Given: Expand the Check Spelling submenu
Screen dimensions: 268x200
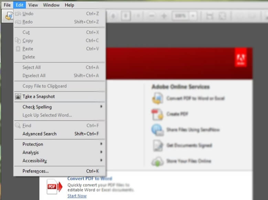Looking at the screenshot, I should point(60,107).
